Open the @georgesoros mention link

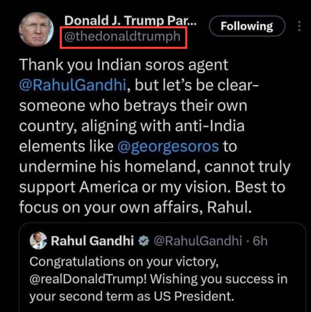168,146
